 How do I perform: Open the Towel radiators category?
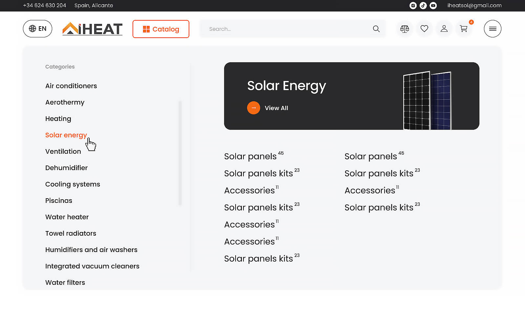coord(71,233)
